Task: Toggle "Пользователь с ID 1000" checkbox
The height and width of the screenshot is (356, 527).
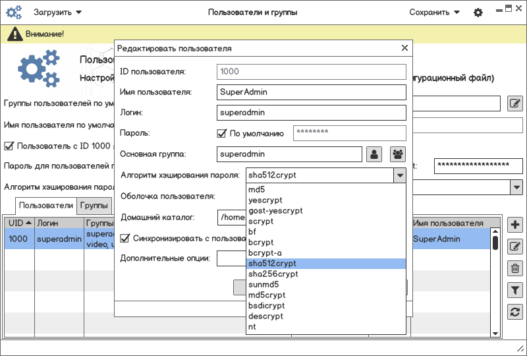Action: coord(9,146)
